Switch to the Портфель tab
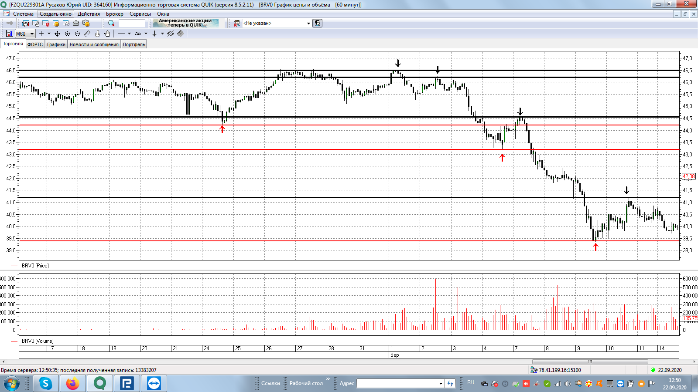 134,44
